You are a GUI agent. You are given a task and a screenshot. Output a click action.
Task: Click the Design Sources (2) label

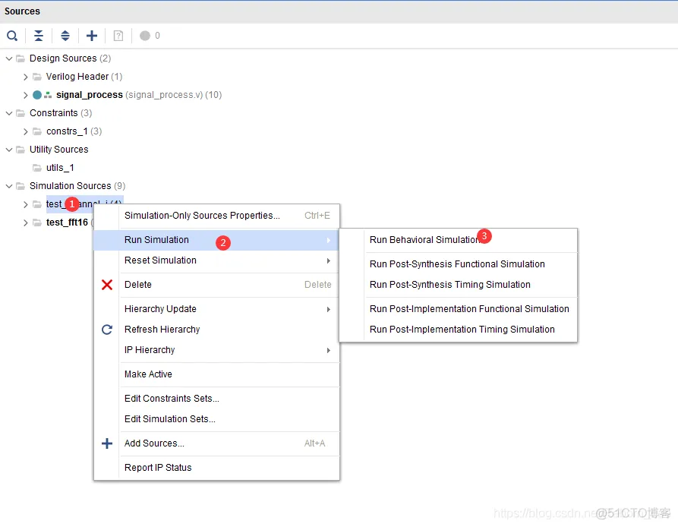(71, 58)
